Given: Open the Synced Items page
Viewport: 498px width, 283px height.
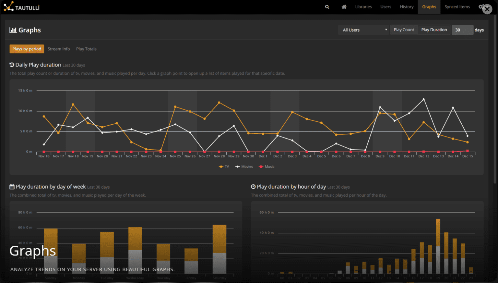Looking at the screenshot, I should click(457, 6).
